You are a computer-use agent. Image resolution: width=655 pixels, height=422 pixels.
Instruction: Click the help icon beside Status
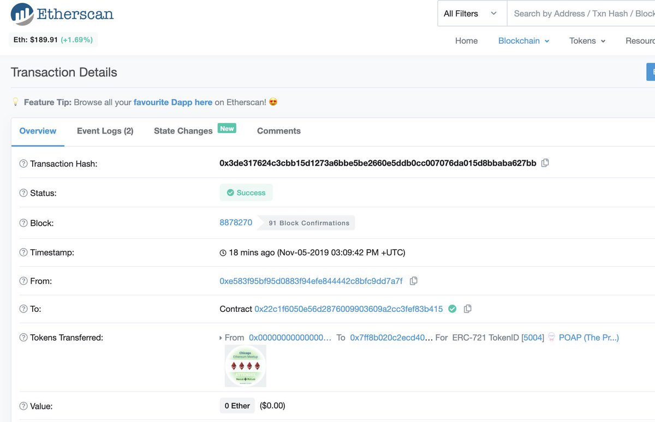23,193
